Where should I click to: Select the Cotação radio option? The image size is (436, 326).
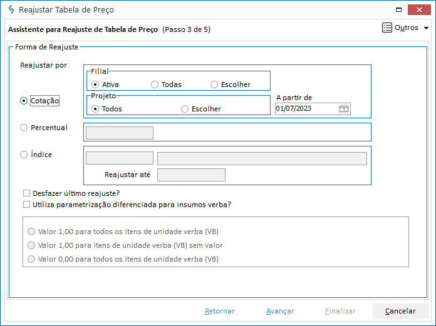[x=24, y=101]
